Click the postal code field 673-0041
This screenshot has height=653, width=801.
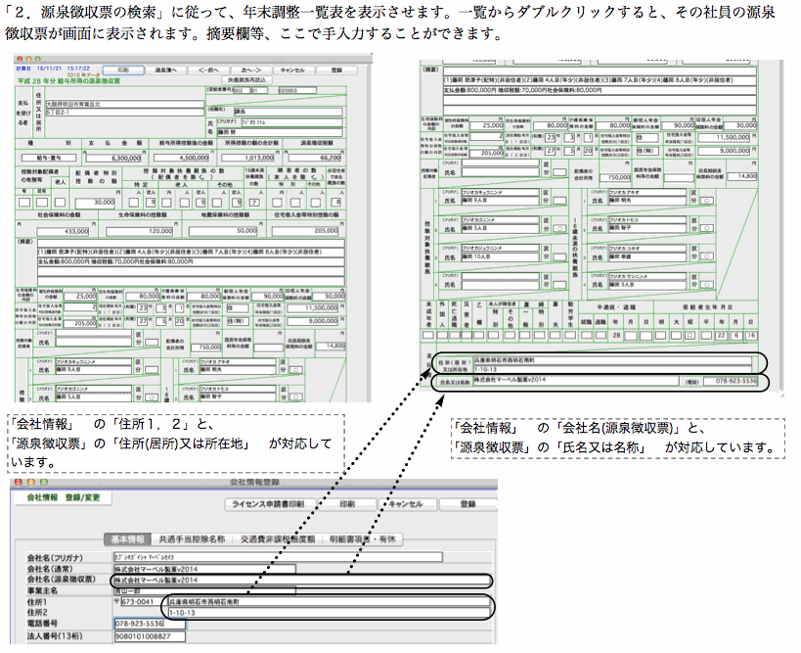(140, 602)
